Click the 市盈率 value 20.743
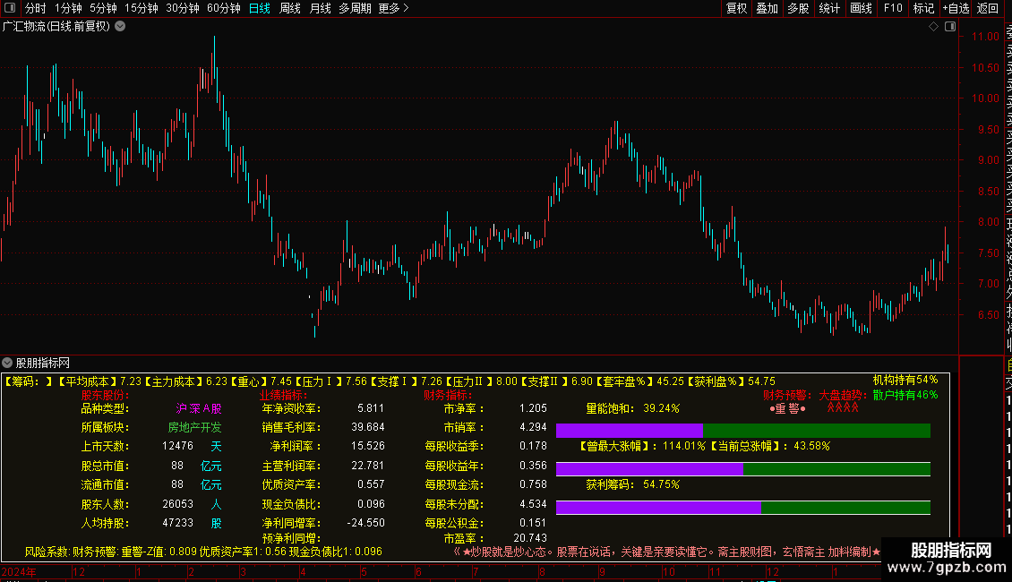Screen dimensions: 1012x582 pyautogui.click(x=530, y=537)
